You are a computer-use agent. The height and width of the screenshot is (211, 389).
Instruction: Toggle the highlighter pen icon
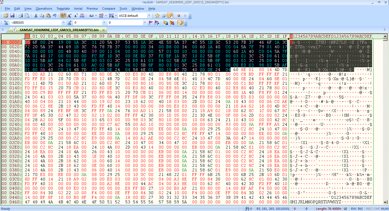170,16
